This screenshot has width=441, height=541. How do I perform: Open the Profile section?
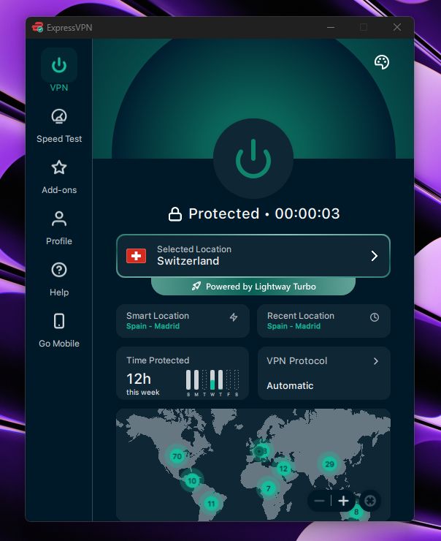tap(59, 228)
